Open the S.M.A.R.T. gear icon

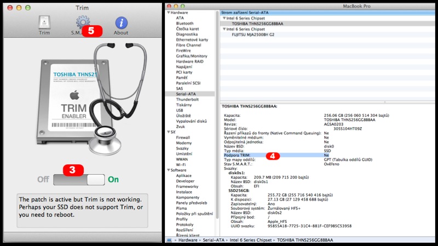pos(82,23)
